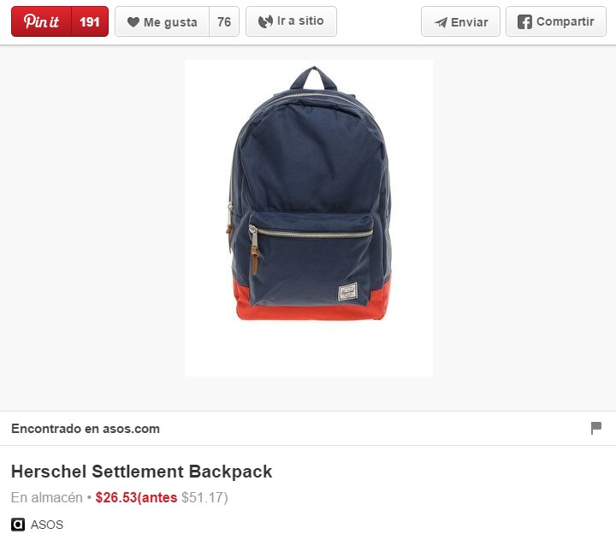Click the En almacén stock status
This screenshot has height=540, width=616.
coord(47,497)
